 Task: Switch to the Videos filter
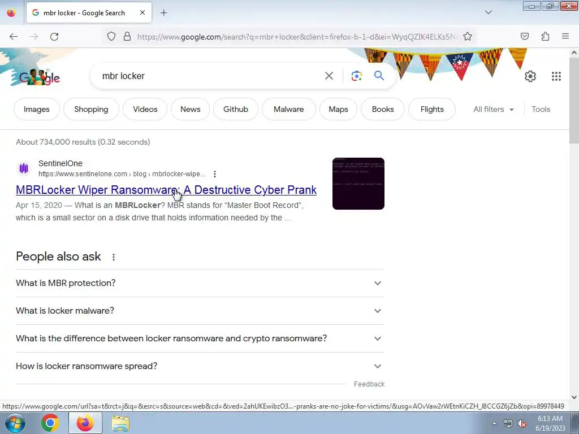click(x=145, y=109)
